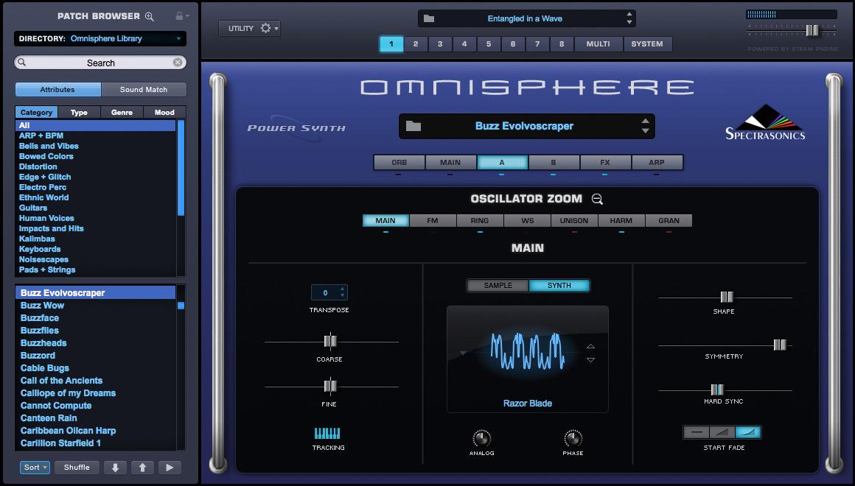
Task: Zoom out using the Oscillator Zoom magnifier
Action: (x=597, y=199)
